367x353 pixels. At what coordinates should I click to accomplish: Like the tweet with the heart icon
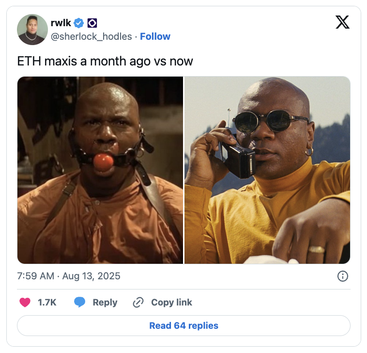pos(25,302)
